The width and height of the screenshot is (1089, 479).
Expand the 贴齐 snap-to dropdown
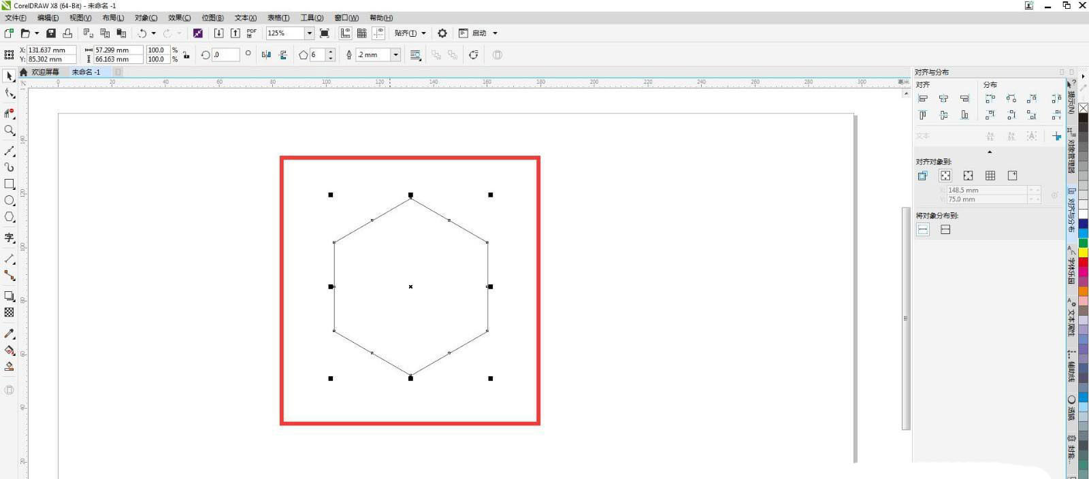pyautogui.click(x=423, y=33)
